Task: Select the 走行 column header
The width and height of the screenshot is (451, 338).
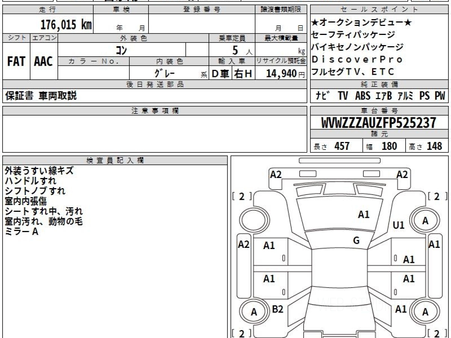Action: click(x=47, y=10)
